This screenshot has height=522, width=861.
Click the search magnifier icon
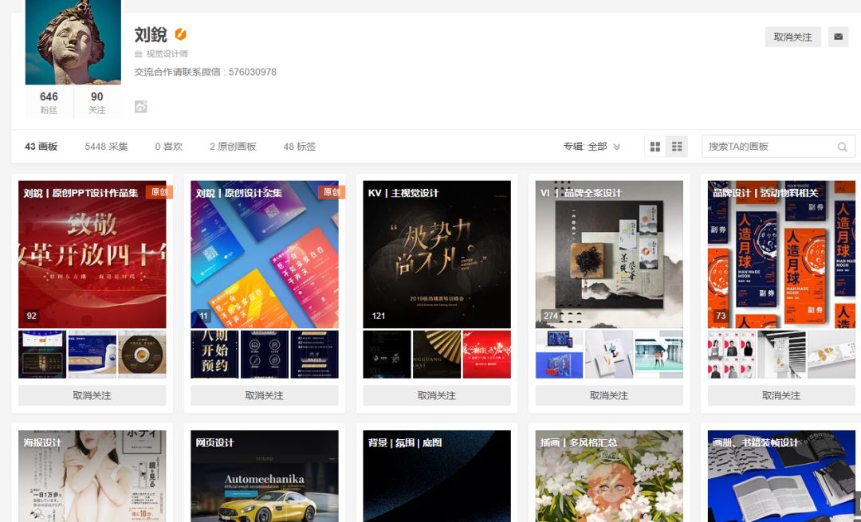pyautogui.click(x=842, y=147)
